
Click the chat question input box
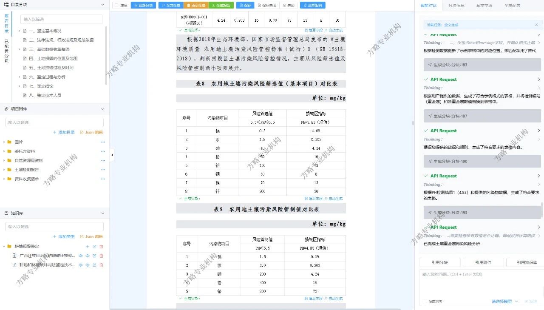tap(480, 283)
